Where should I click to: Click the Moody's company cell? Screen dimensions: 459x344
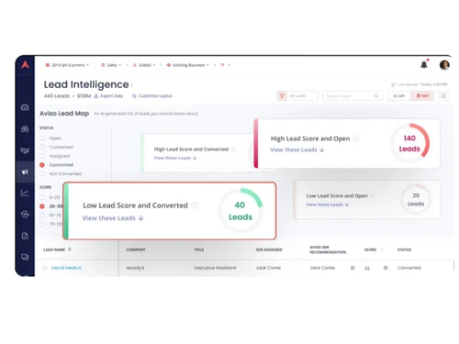[x=135, y=268]
